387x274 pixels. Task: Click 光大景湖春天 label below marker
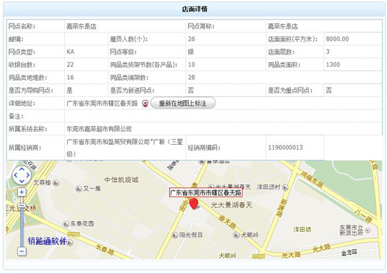coord(232,205)
